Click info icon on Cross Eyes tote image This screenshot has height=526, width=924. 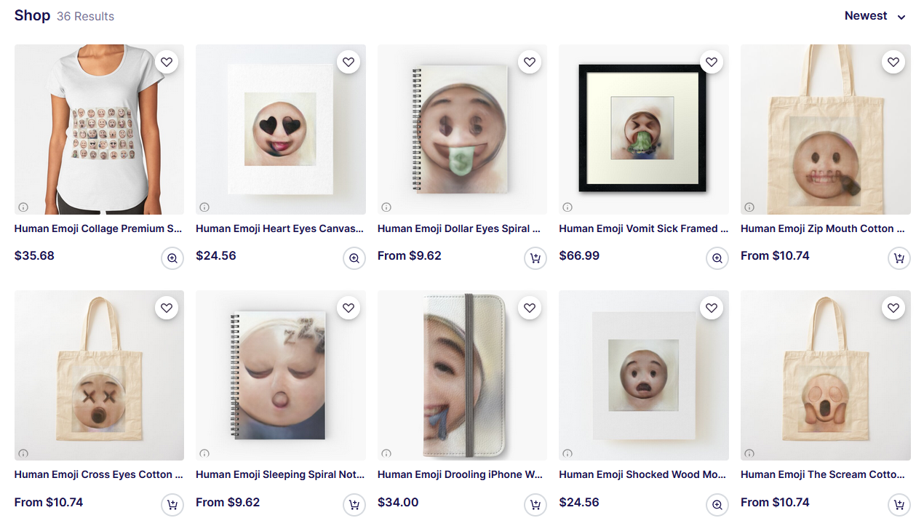click(x=23, y=453)
